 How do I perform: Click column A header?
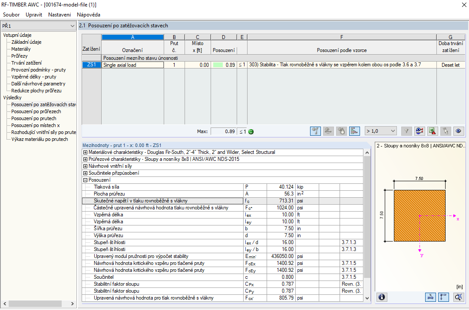133,37
